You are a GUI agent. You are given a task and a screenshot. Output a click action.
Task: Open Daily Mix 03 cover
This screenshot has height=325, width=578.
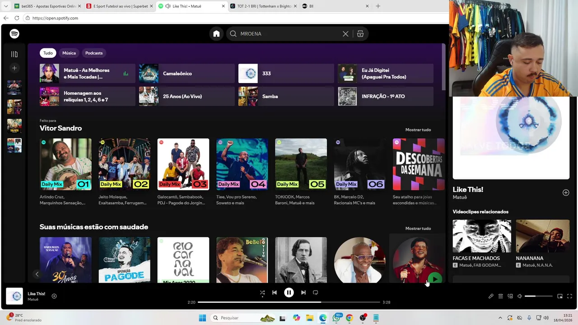coord(183,164)
